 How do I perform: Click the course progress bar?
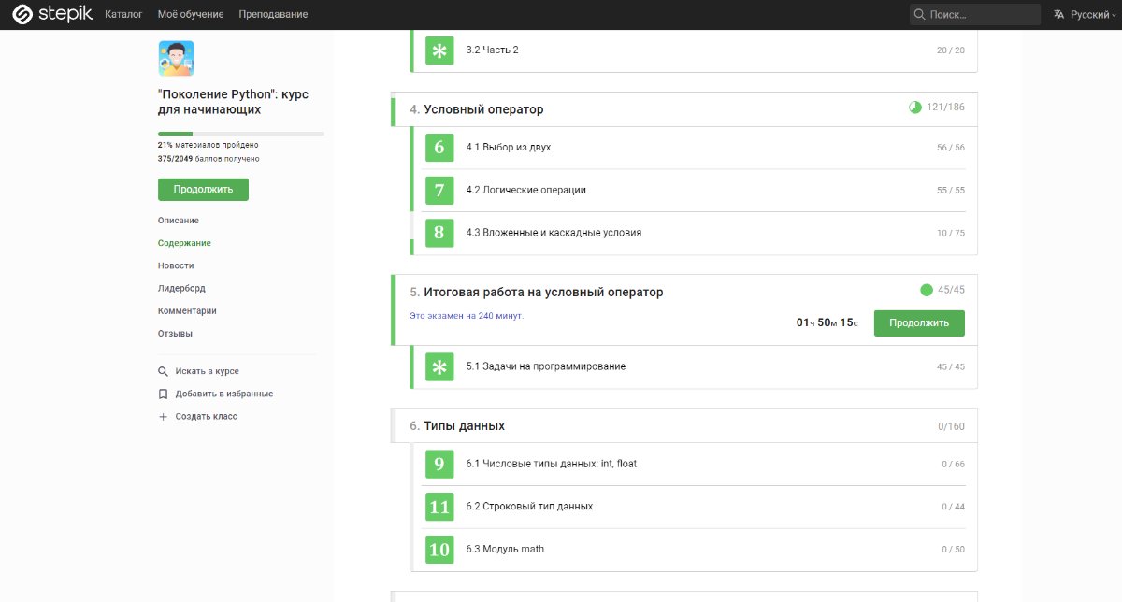click(240, 134)
